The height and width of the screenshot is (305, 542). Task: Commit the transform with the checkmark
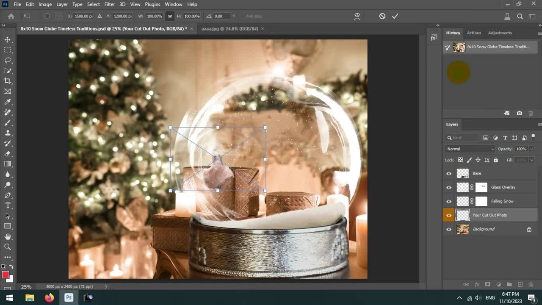click(395, 16)
